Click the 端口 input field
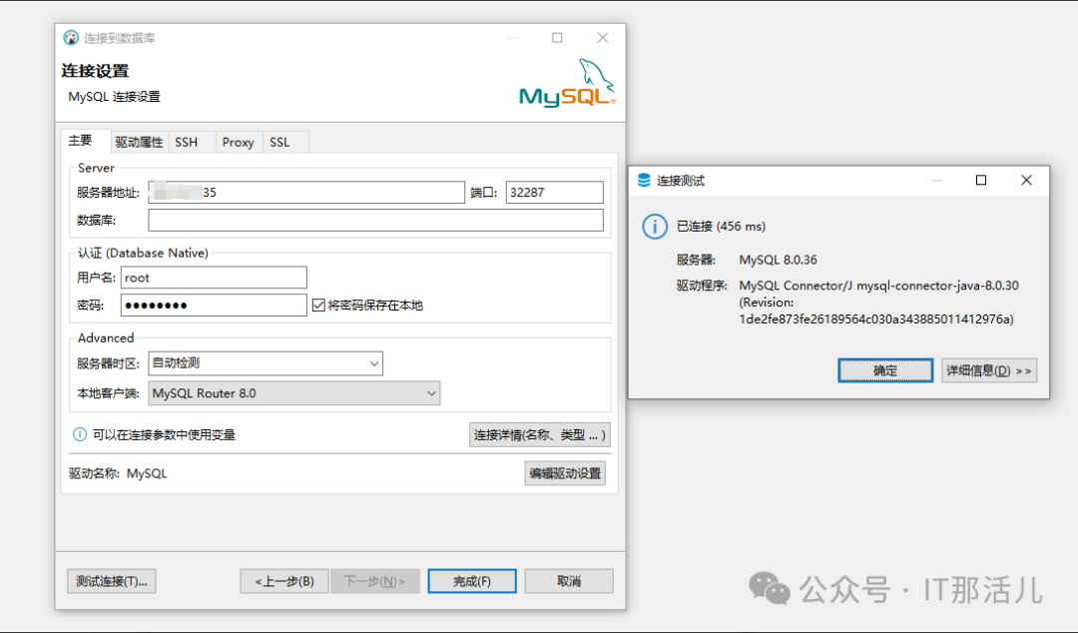The width and height of the screenshot is (1078, 633). [x=554, y=192]
